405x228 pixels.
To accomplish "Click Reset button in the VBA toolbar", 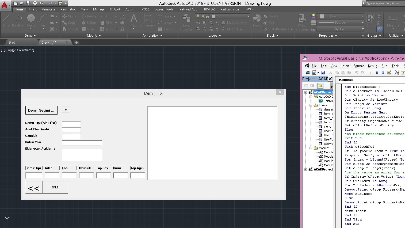I will [x=383, y=72].
